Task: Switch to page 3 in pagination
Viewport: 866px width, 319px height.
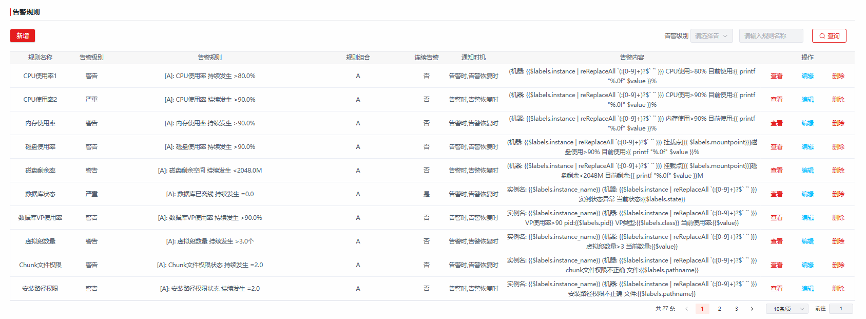Action: pyautogui.click(x=736, y=309)
